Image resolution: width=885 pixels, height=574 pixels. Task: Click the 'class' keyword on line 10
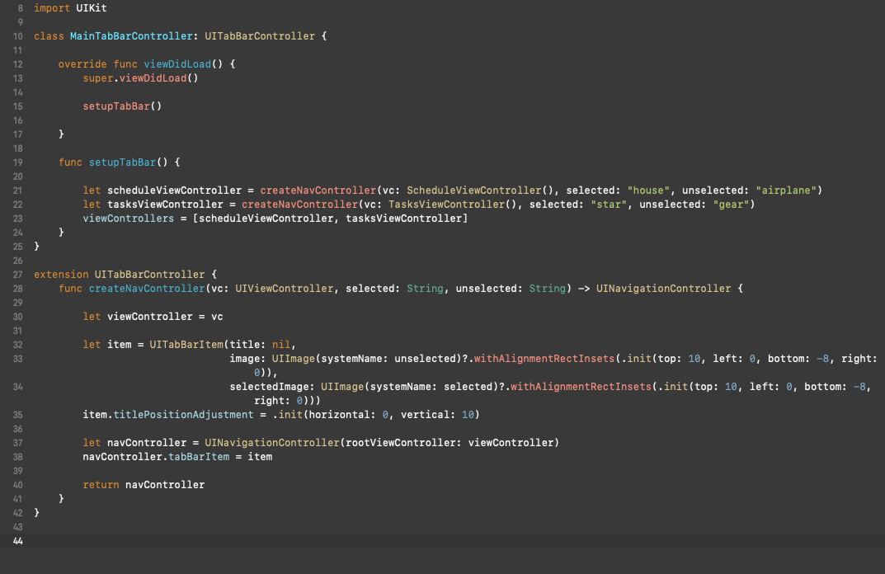tap(49, 36)
